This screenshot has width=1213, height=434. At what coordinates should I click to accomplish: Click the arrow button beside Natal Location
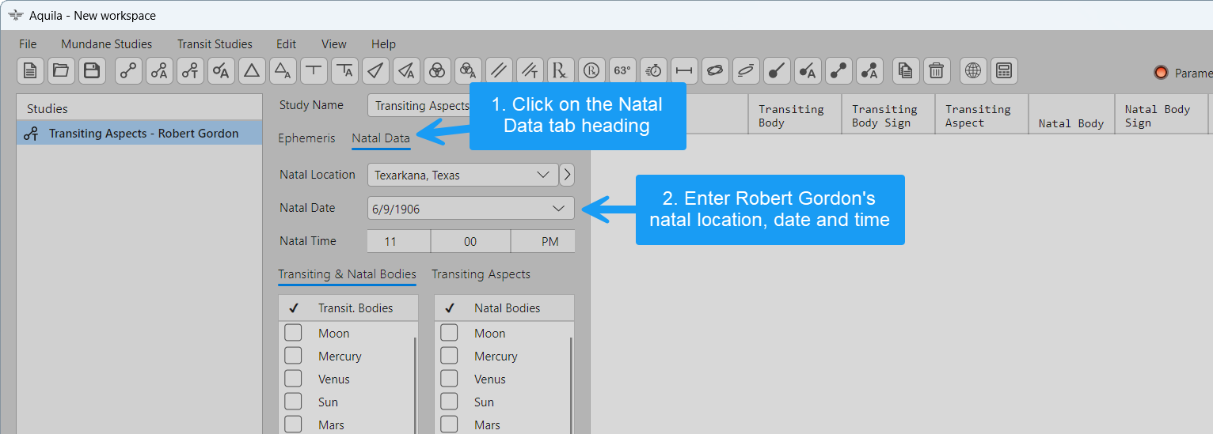567,175
